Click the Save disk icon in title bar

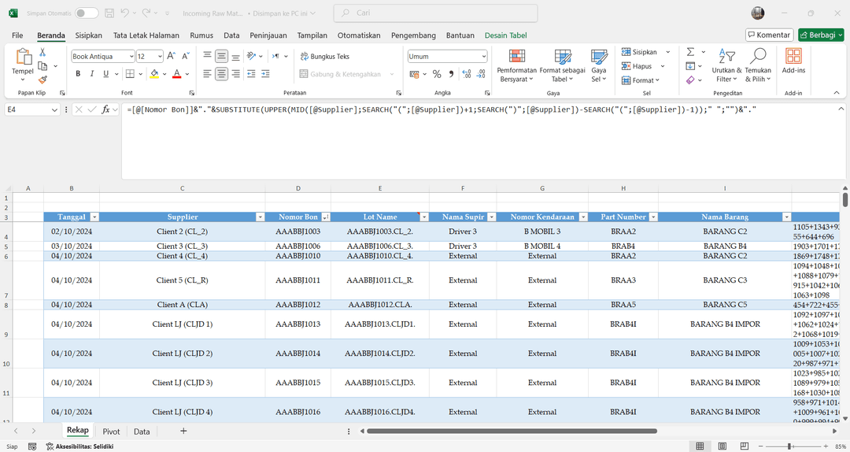(109, 13)
